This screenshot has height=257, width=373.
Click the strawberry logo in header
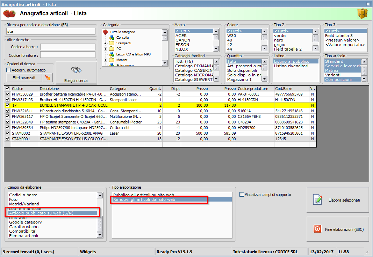click(x=9, y=14)
